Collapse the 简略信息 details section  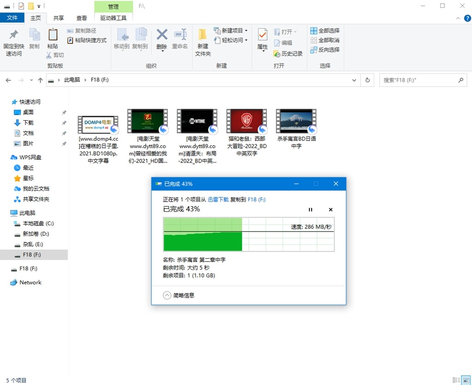pyautogui.click(x=167, y=295)
